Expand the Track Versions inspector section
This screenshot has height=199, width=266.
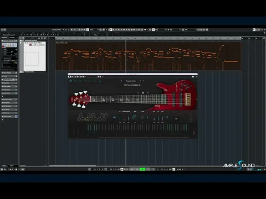[9, 73]
